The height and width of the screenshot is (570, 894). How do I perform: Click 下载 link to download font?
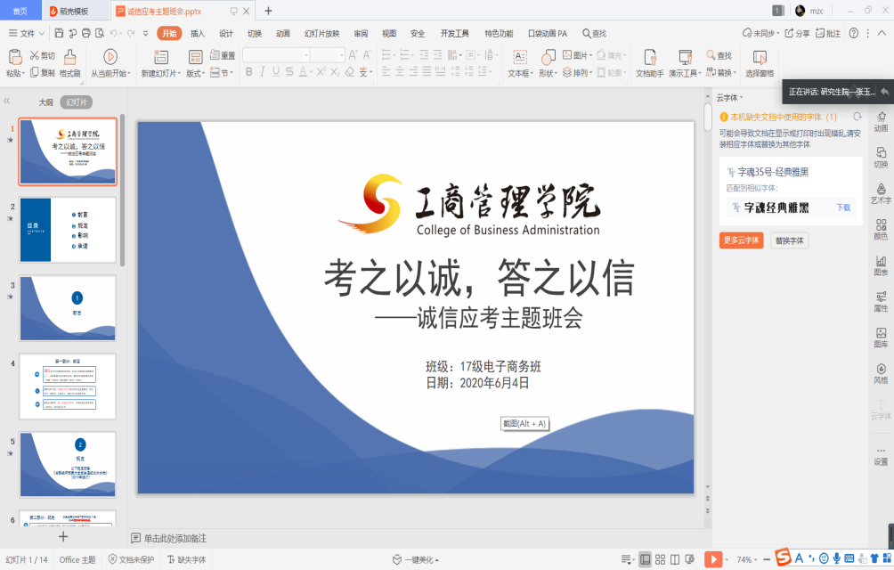point(843,208)
